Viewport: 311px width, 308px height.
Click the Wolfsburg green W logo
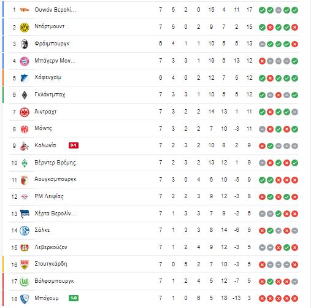point(25,282)
